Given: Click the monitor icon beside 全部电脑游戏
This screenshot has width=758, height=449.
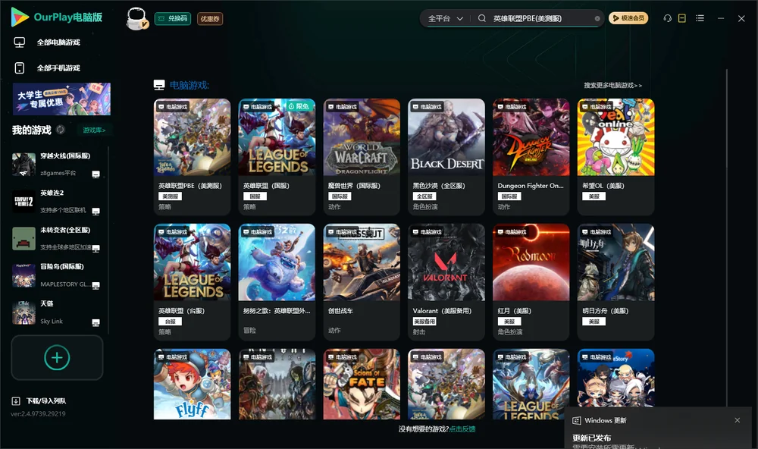Looking at the screenshot, I should click(x=20, y=42).
